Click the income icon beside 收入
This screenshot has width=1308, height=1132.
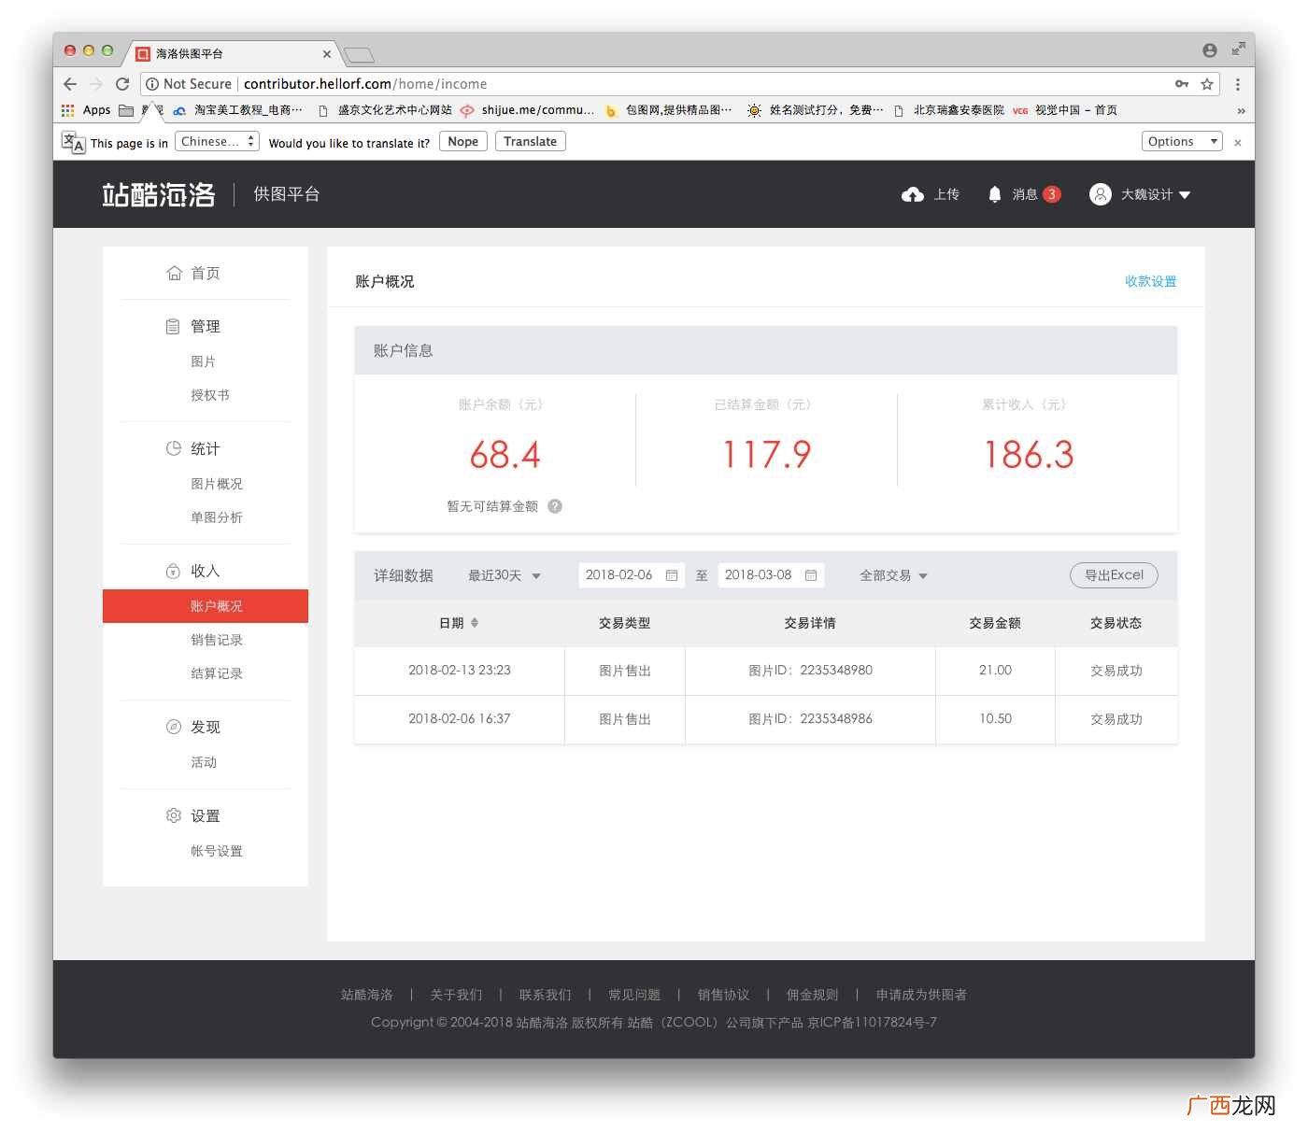click(173, 571)
